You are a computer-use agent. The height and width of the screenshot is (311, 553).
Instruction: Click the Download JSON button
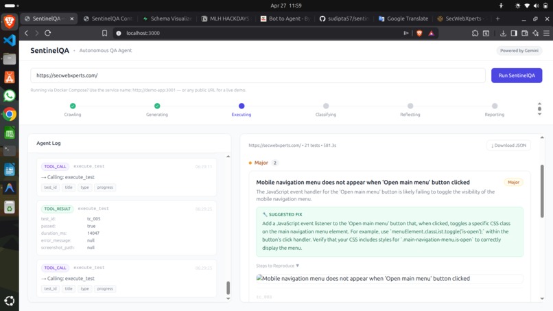pyautogui.click(x=508, y=146)
